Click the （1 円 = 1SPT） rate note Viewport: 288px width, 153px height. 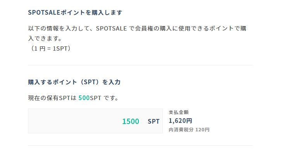[x=50, y=49]
